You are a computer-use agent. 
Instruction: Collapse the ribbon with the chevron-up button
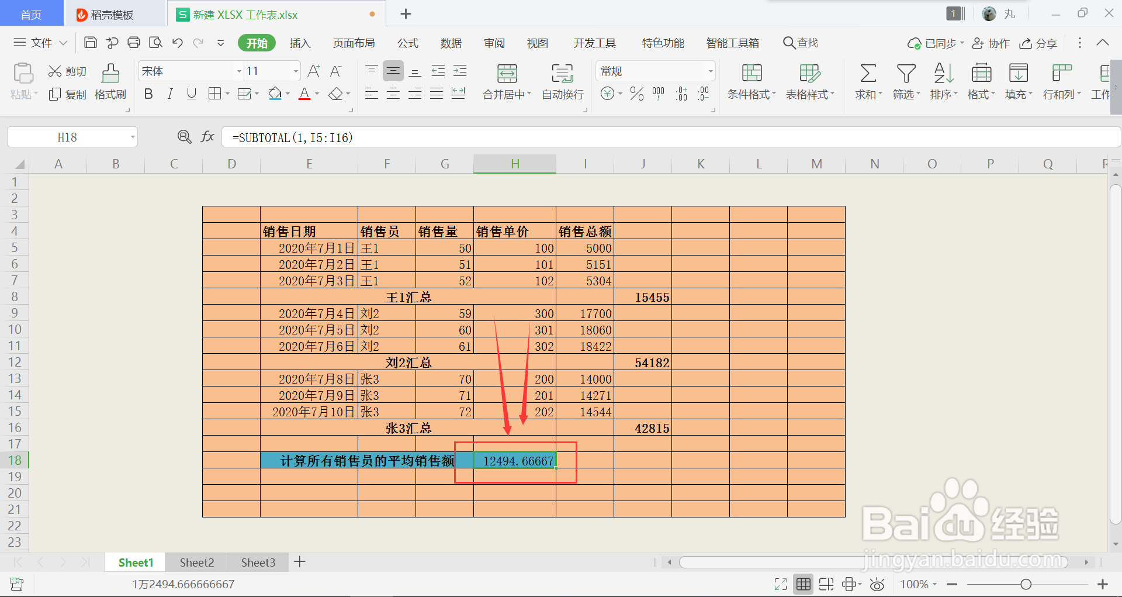pyautogui.click(x=1103, y=43)
